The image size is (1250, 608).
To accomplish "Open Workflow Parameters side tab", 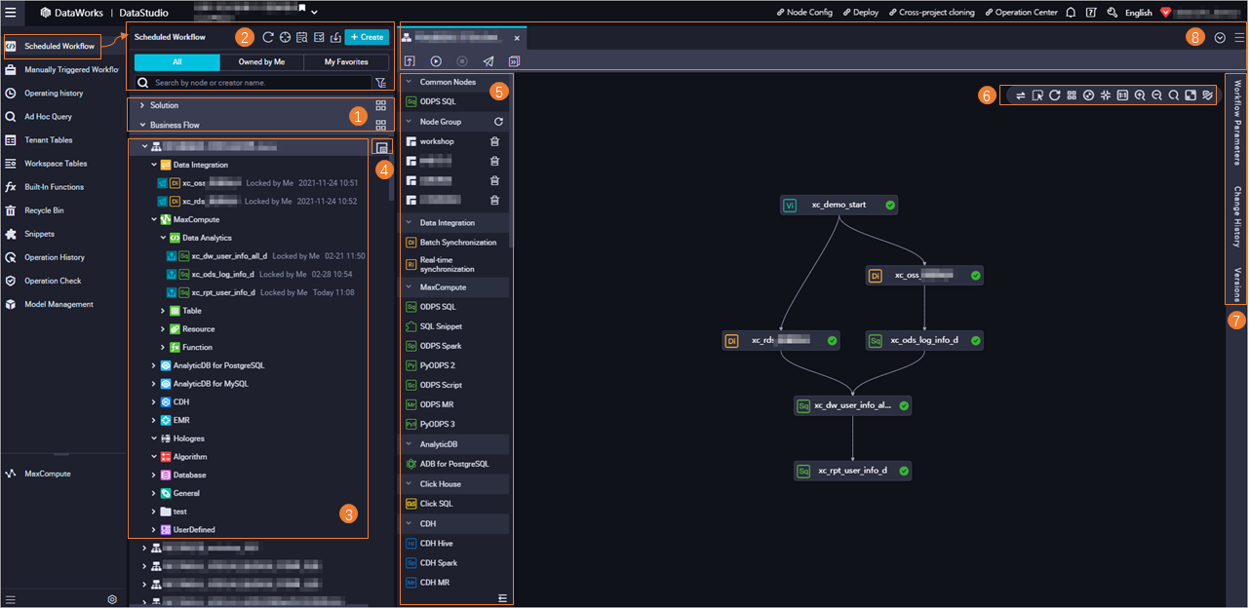I will (x=1236, y=123).
